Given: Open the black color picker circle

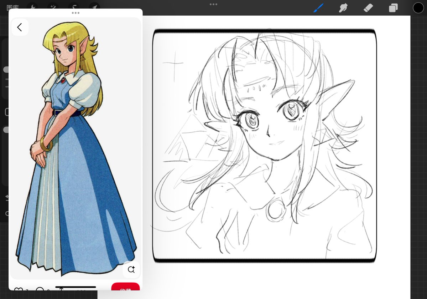Looking at the screenshot, I should click(x=418, y=8).
